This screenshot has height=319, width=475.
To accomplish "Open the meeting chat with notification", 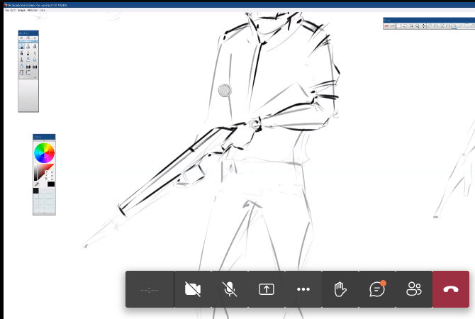I will click(x=377, y=289).
